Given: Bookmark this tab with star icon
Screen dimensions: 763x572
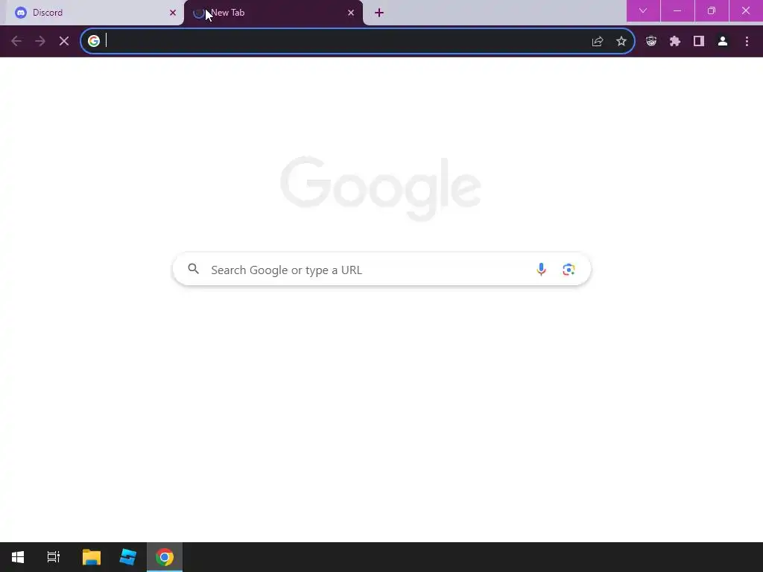Looking at the screenshot, I should pos(621,42).
